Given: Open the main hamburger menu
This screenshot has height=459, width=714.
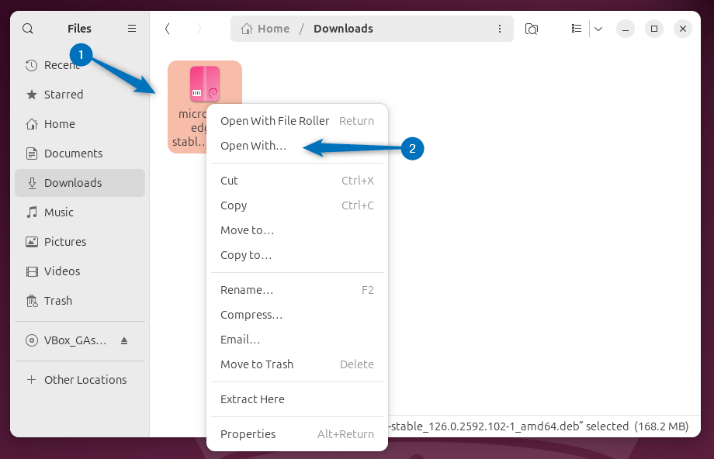Looking at the screenshot, I should [x=131, y=28].
